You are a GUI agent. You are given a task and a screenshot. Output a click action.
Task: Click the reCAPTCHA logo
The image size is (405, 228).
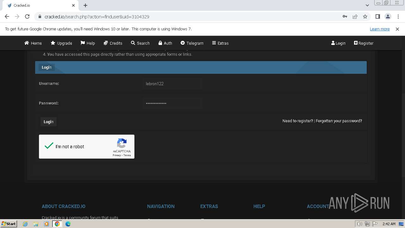122,143
